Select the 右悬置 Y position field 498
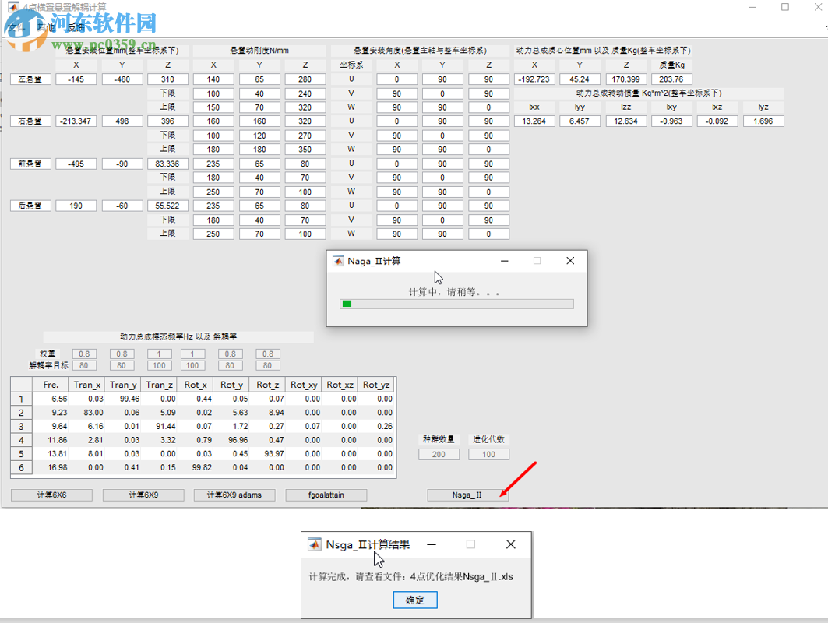This screenshot has height=623, width=828. pos(122,121)
